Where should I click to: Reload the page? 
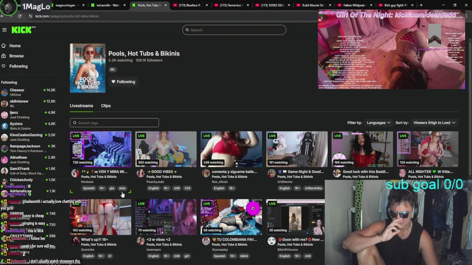[x=20, y=16]
